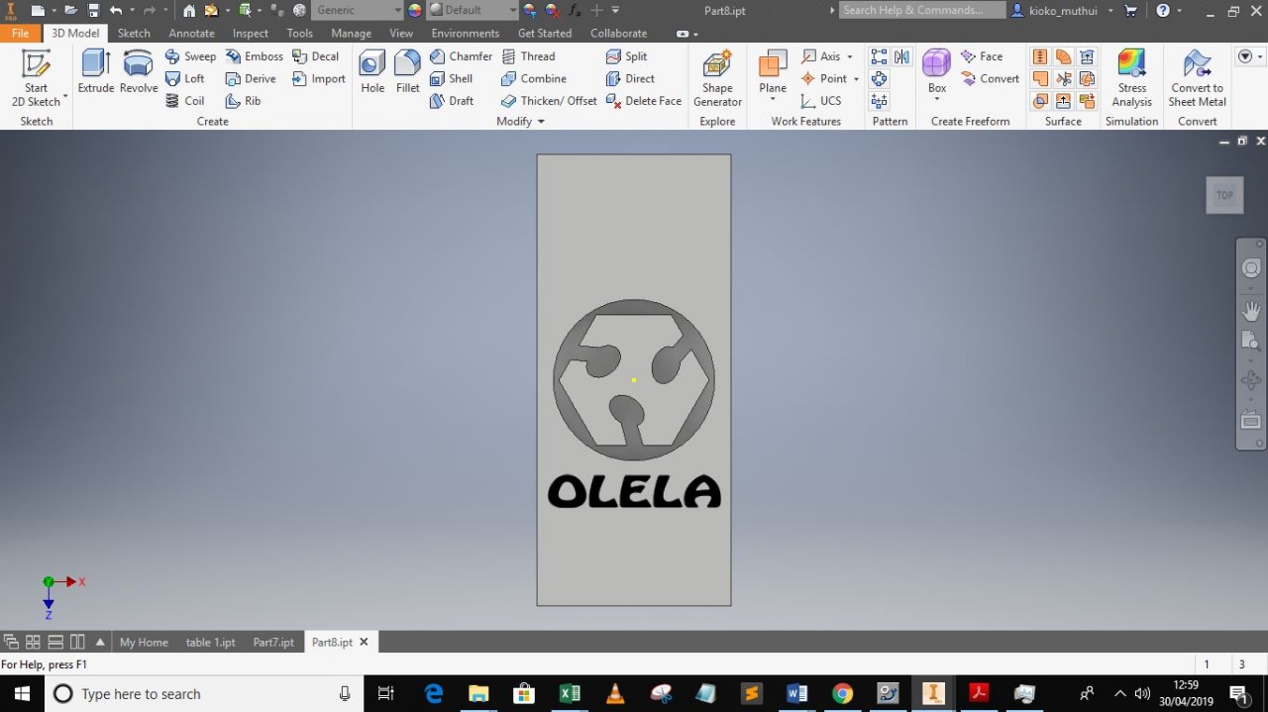Switch to the My Home document tab

tap(144, 642)
